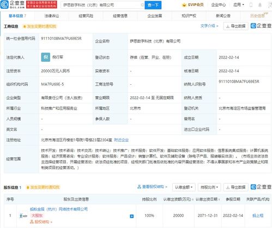This screenshot has width=272, height=228.
Task: Select subscribed date 2071-12-31
Action: [208, 215]
